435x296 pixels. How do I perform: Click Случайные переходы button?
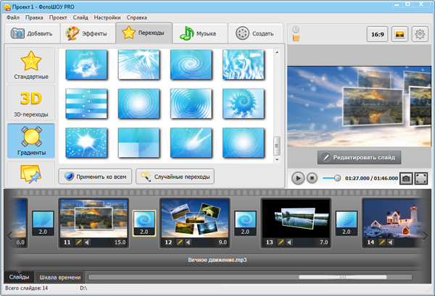(175, 177)
